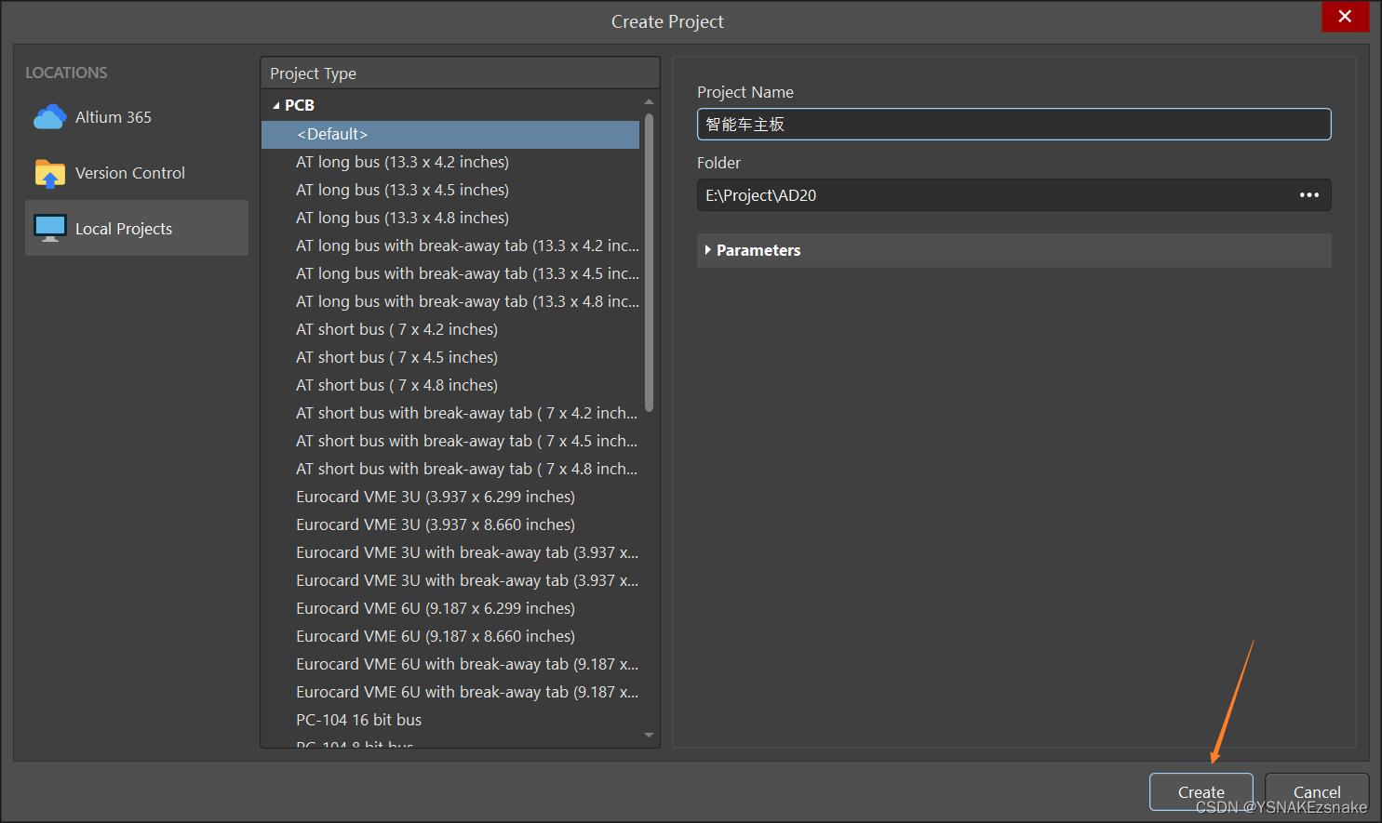Screen dimensions: 1382x823
Task: Close the Create Project dialog
Action: pyautogui.click(x=1345, y=17)
